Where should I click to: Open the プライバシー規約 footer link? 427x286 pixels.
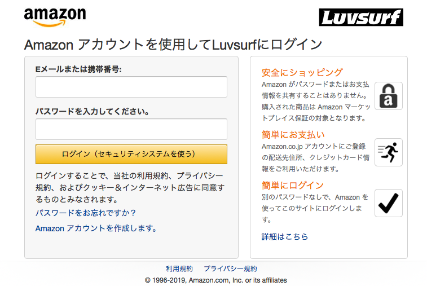[230, 269]
